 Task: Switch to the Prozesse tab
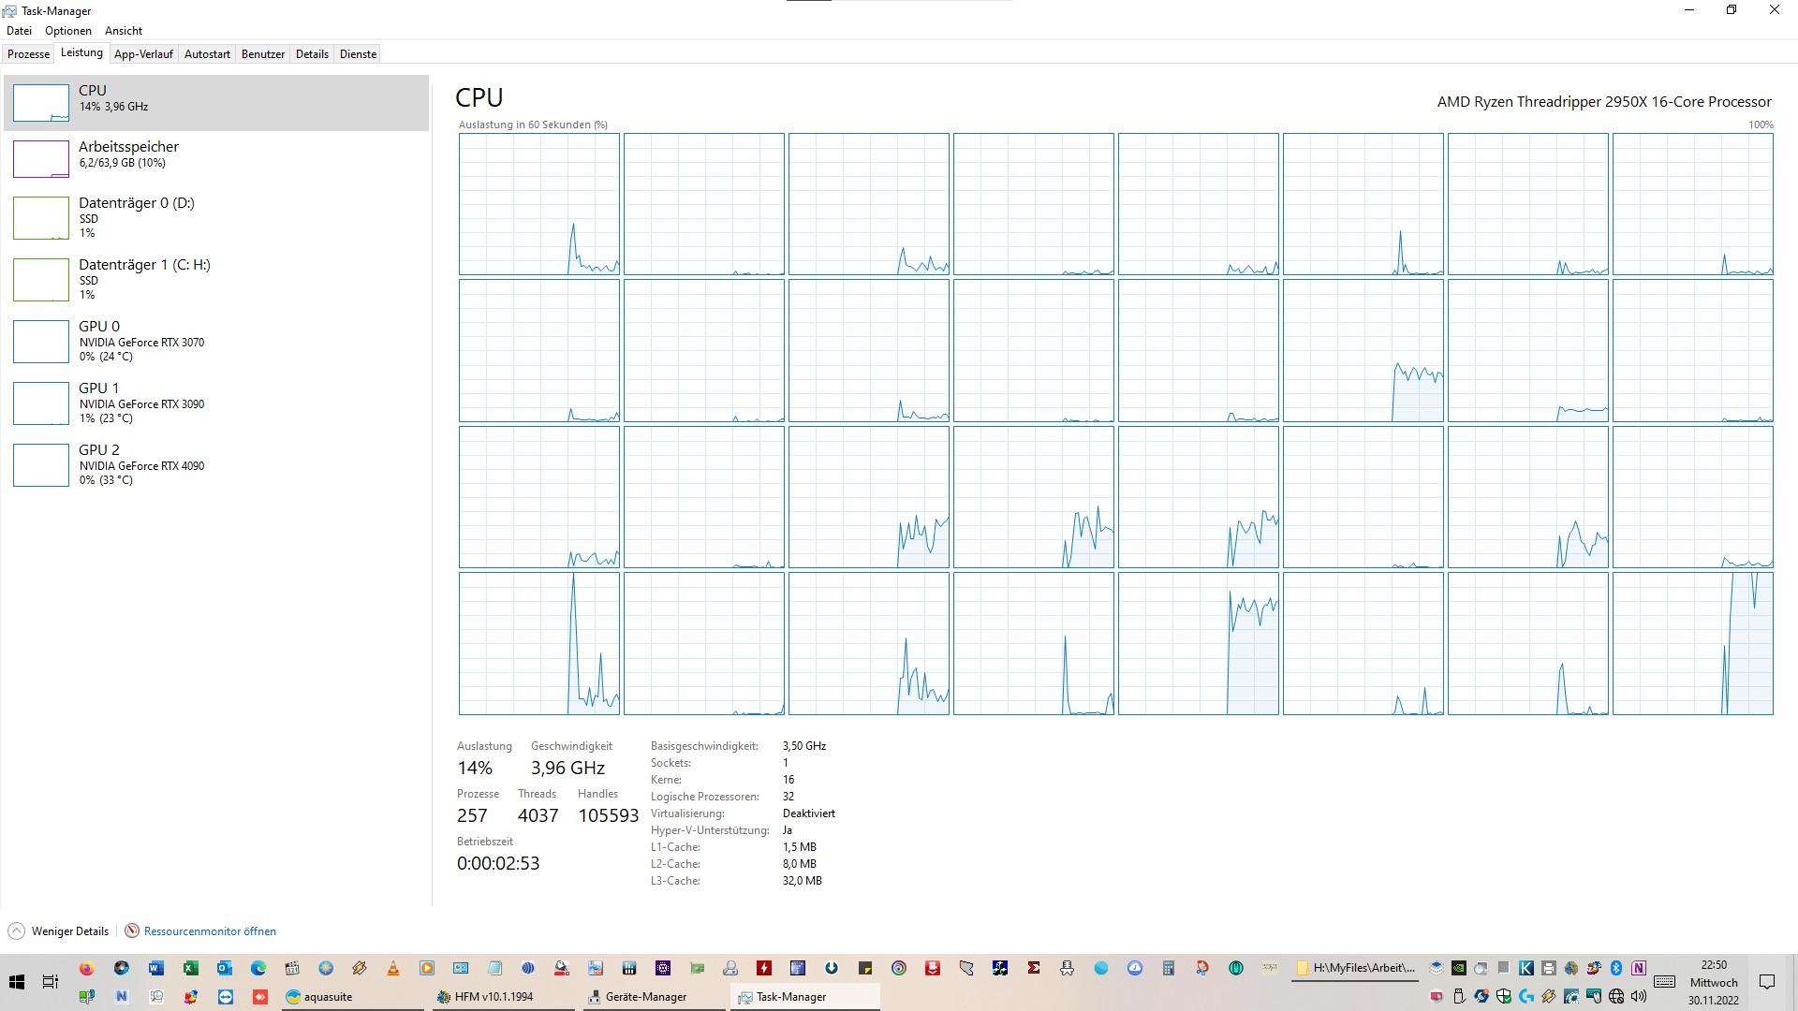(28, 54)
